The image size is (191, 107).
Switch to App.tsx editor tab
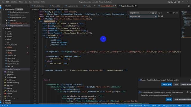(88, 6)
